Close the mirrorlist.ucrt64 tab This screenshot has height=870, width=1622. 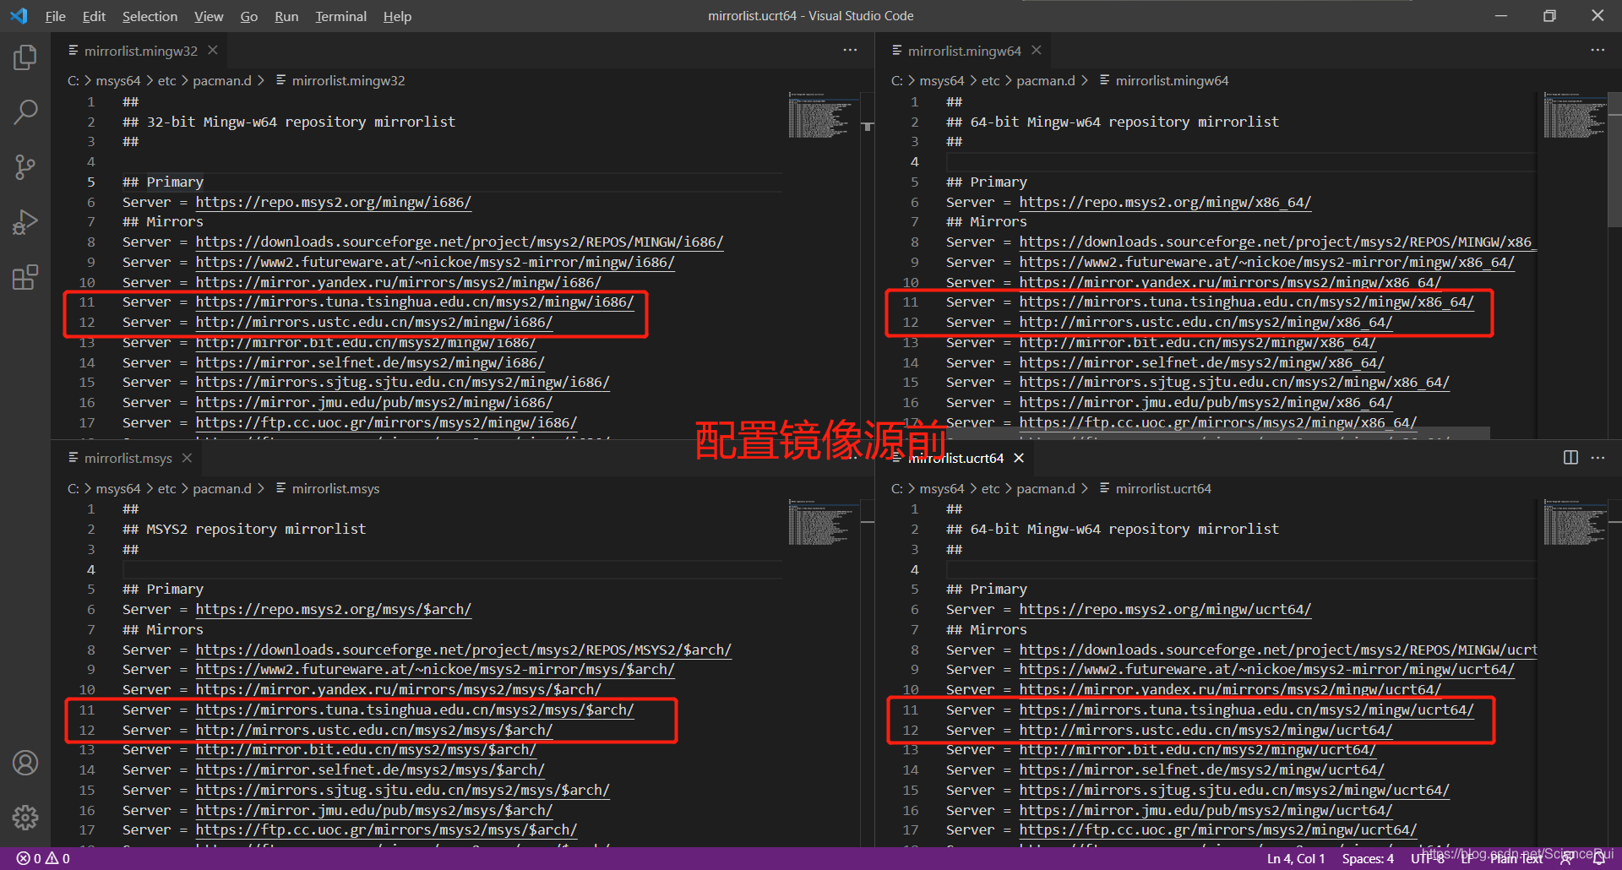coord(1019,458)
